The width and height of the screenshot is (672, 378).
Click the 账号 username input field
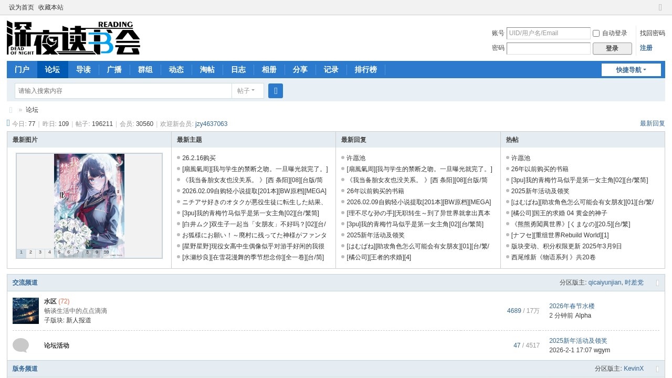548,33
